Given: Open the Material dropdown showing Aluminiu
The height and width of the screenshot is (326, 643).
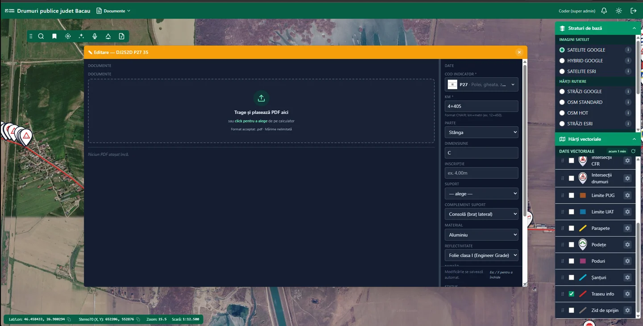Looking at the screenshot, I should (481, 235).
